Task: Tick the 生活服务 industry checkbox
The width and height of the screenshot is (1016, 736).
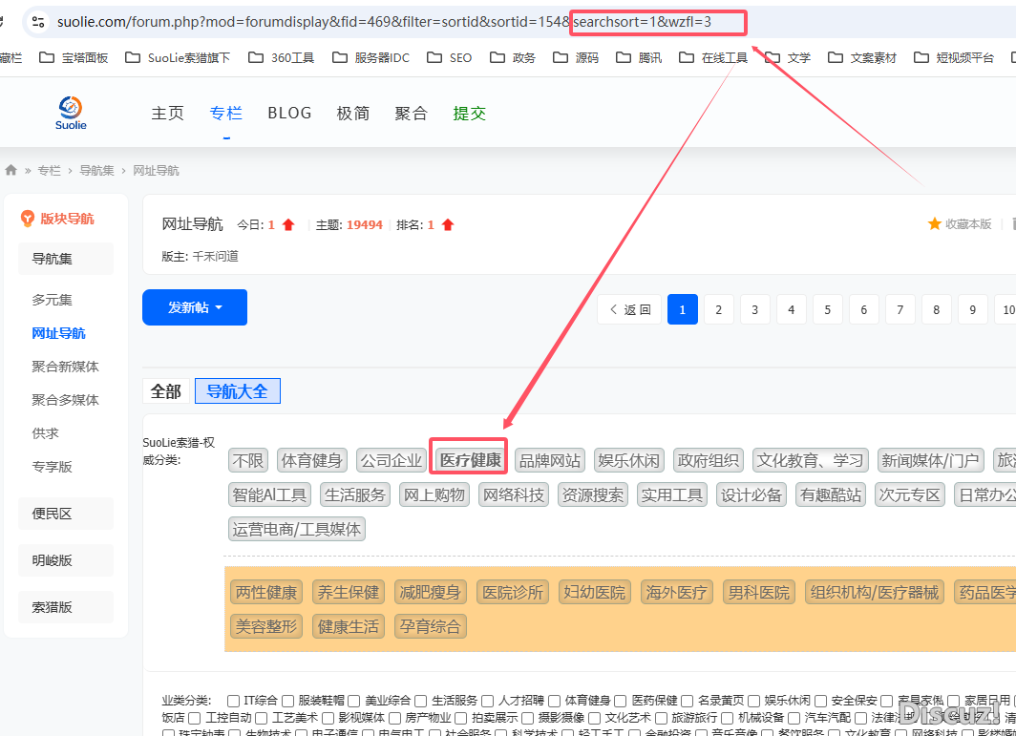Action: (x=421, y=701)
